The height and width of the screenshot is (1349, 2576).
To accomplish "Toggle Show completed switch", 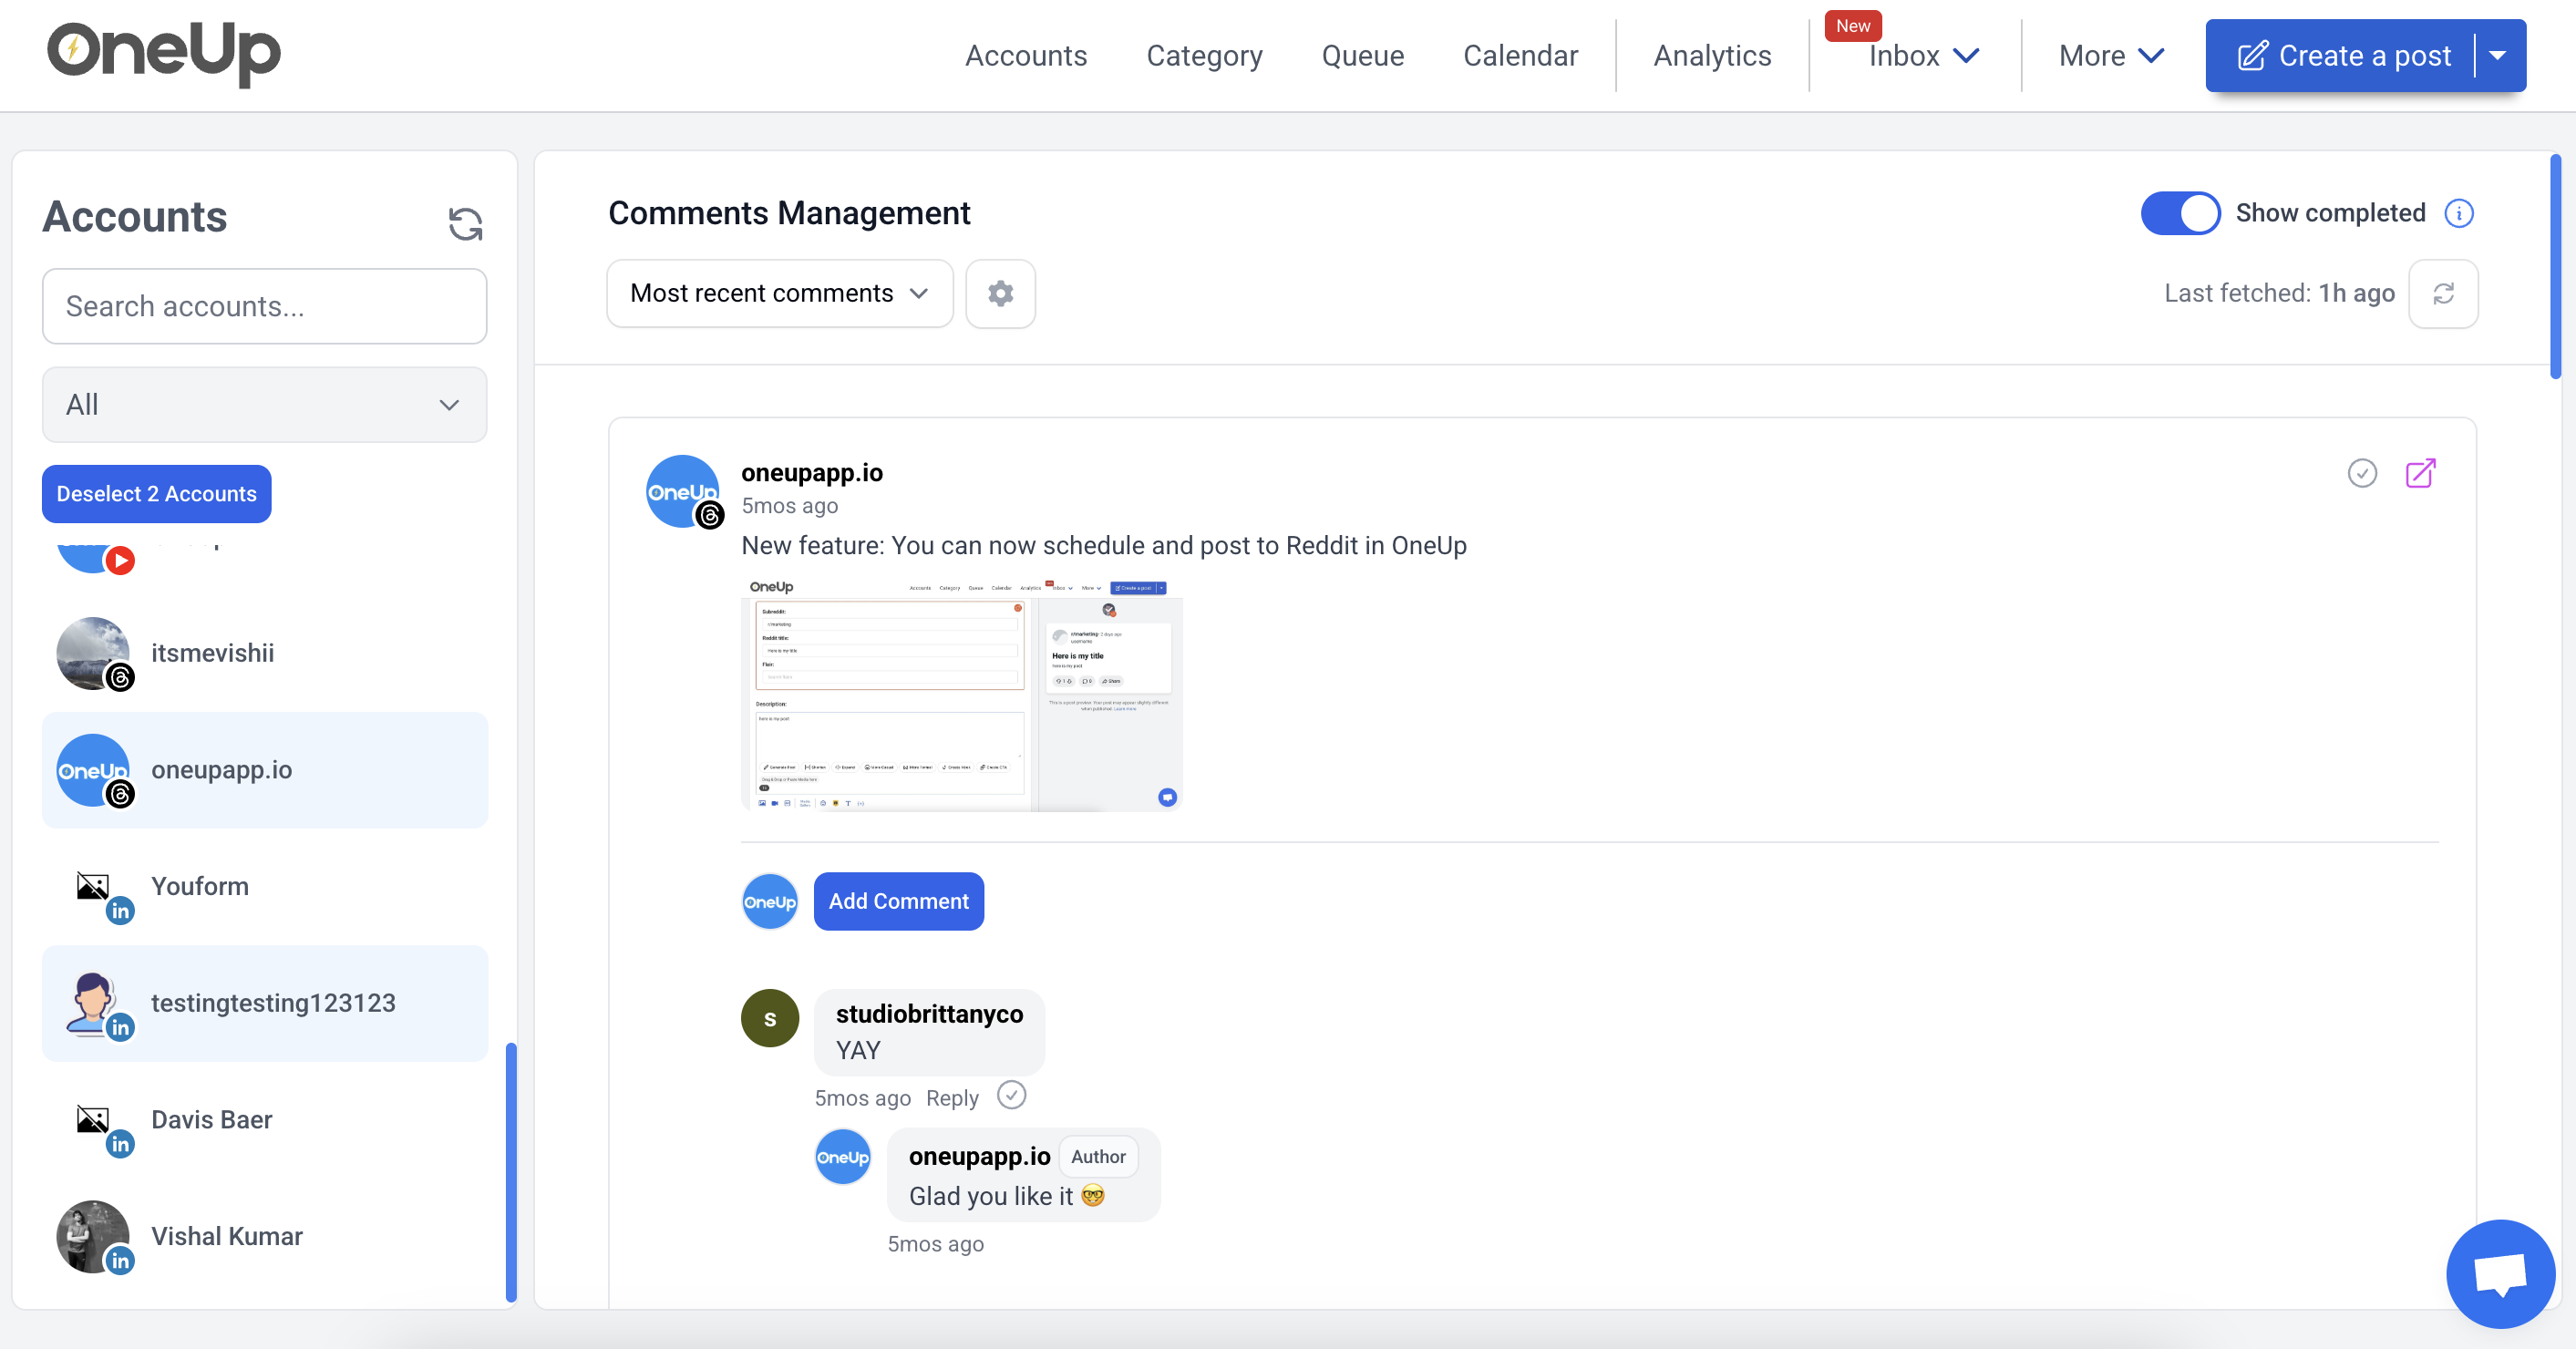I will 2180,213.
